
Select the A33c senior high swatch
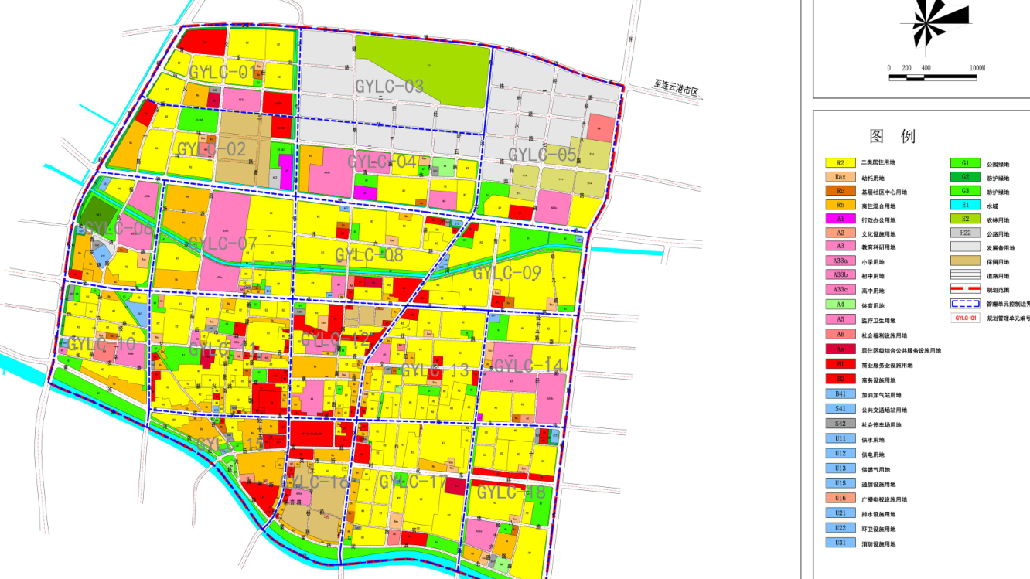click(840, 290)
